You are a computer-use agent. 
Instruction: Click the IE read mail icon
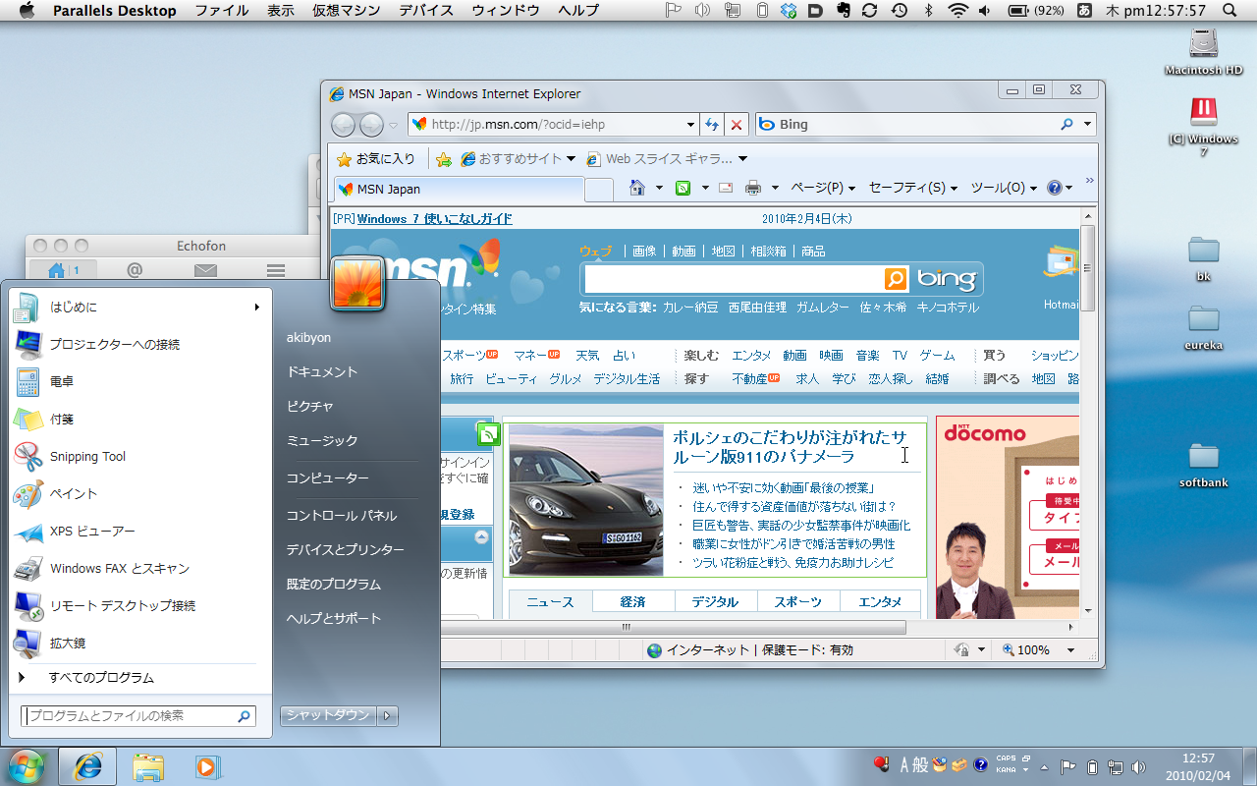[x=726, y=188]
